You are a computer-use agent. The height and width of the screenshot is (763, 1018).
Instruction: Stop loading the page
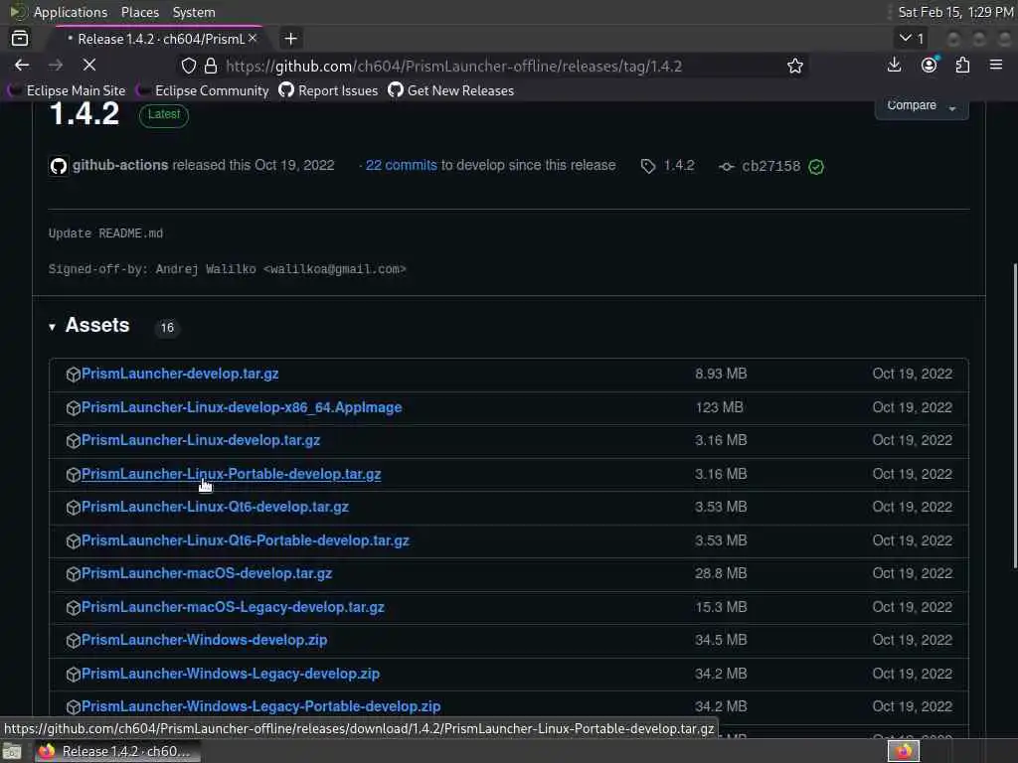(89, 65)
